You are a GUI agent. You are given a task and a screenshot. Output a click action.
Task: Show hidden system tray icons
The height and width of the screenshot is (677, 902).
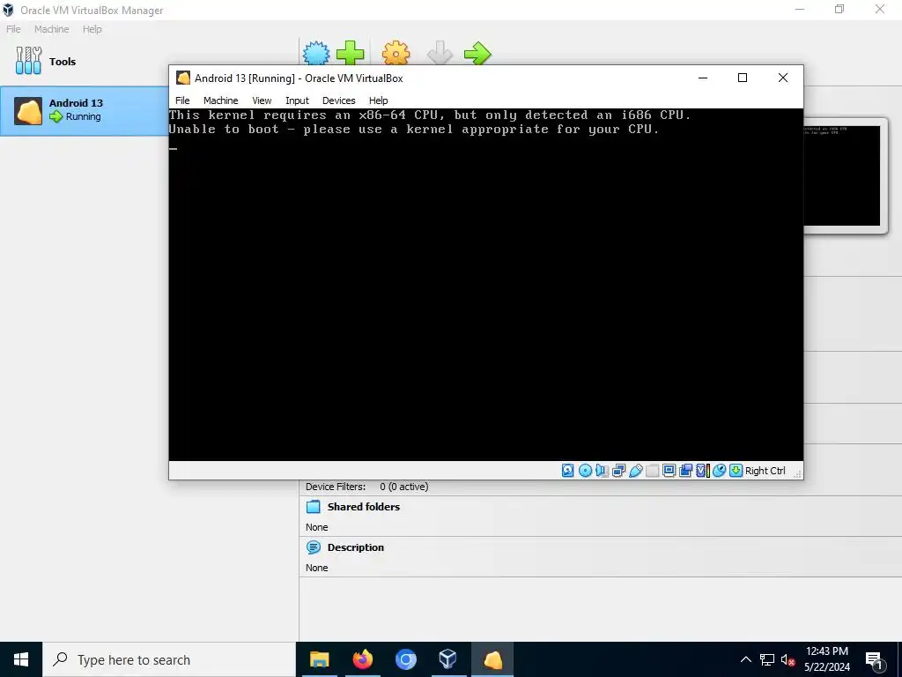pyautogui.click(x=745, y=659)
